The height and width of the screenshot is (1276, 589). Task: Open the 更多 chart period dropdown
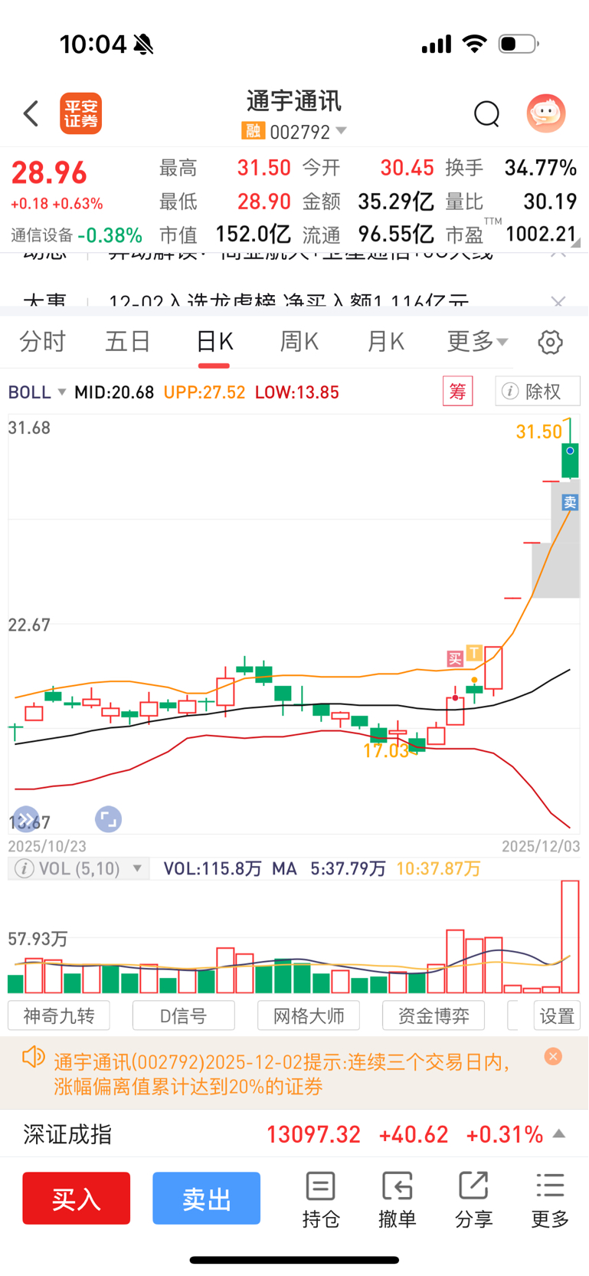tap(477, 341)
